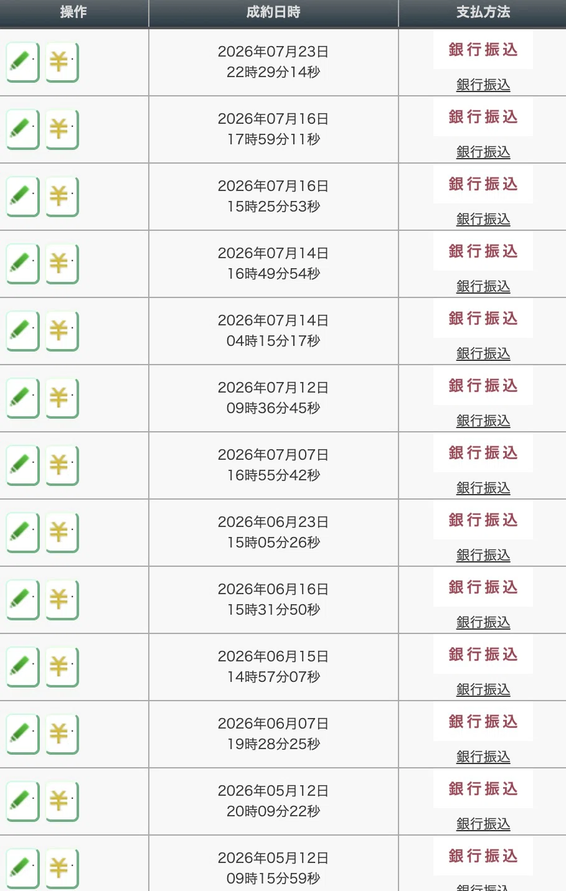Click 銀行振込 link for 2026年06月23日 row
Screen dimensions: 566x891
click(483, 555)
